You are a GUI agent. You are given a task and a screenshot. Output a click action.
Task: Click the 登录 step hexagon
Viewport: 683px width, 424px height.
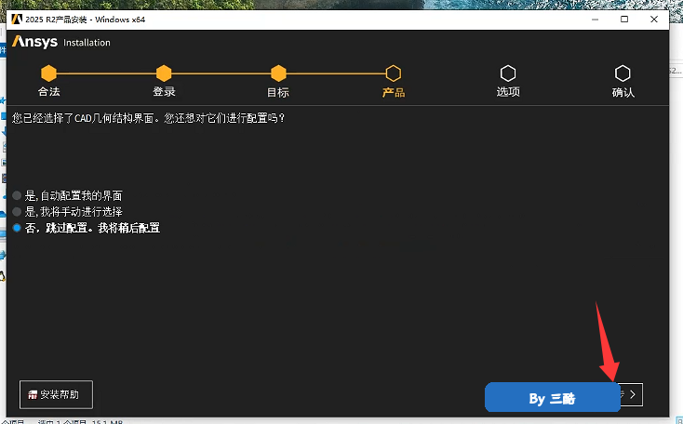[164, 73]
